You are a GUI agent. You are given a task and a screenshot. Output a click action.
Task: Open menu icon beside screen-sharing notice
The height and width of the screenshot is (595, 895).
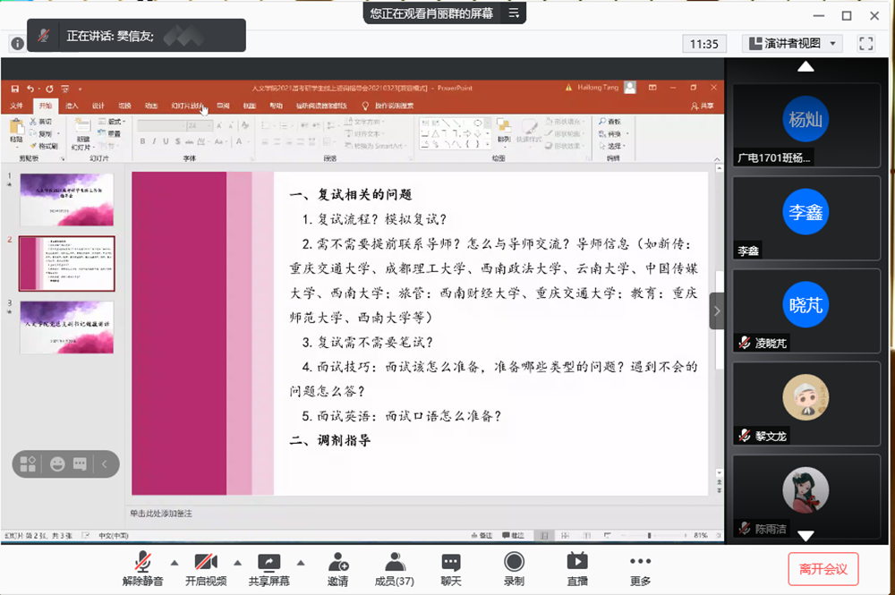tap(514, 13)
